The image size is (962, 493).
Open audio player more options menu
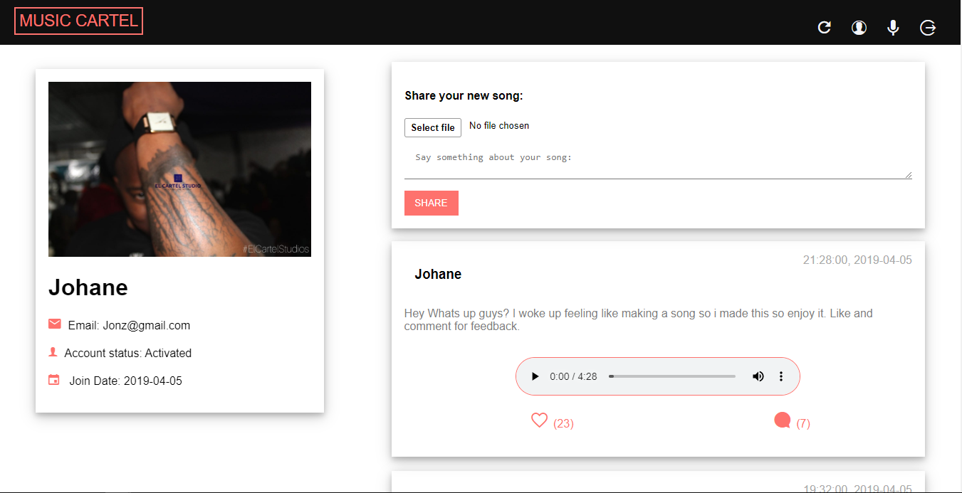pyautogui.click(x=781, y=376)
